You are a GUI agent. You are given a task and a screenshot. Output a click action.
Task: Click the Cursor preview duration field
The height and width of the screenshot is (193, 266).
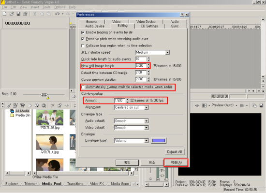point(141,79)
